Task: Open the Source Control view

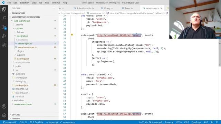Action: tap(4, 27)
